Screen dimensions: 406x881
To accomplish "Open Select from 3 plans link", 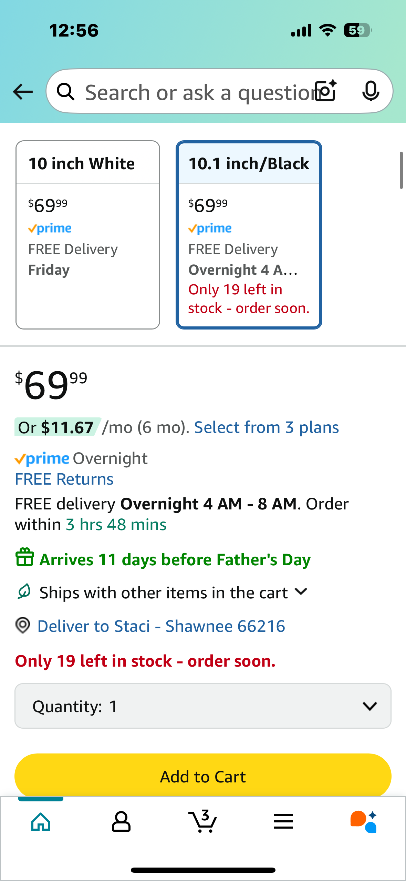I will (x=267, y=427).
